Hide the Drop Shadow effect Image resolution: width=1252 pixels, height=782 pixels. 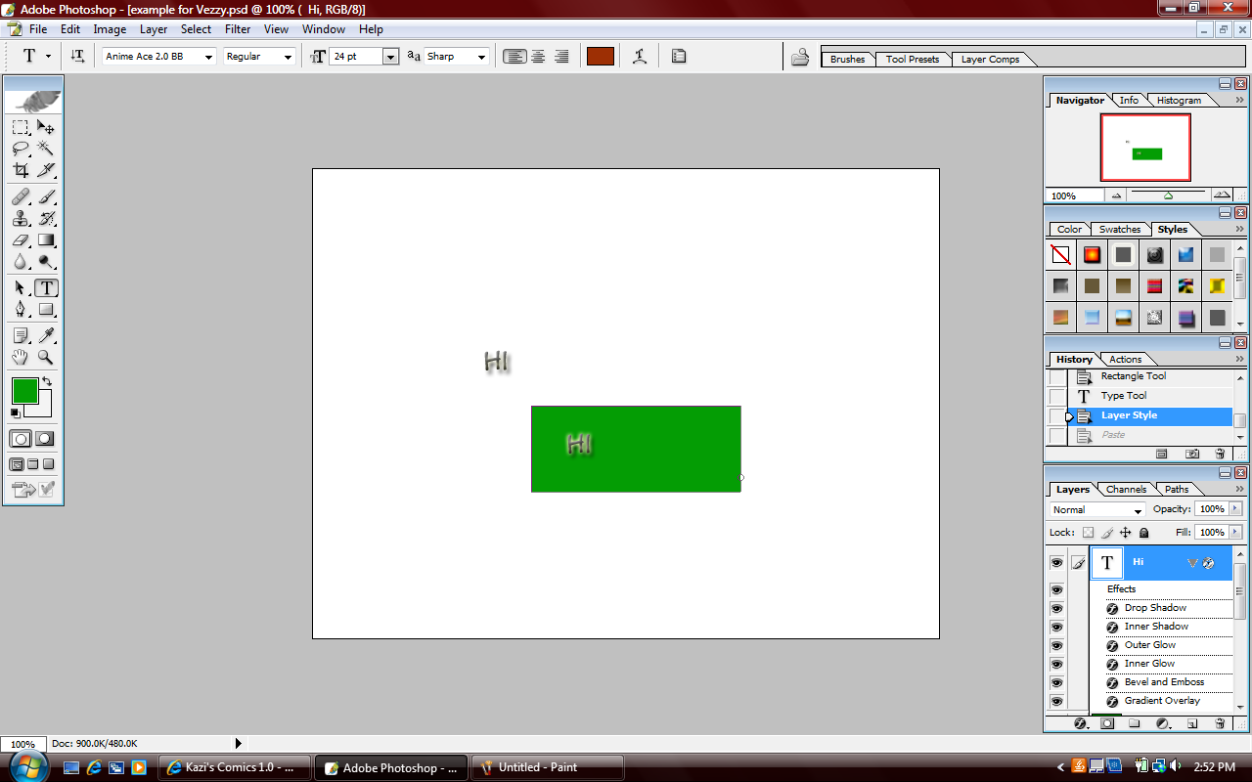click(x=1056, y=607)
